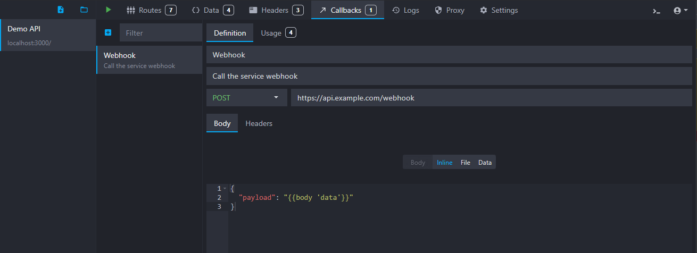Open the Settings gear tab
The image size is (697, 253).
(499, 10)
